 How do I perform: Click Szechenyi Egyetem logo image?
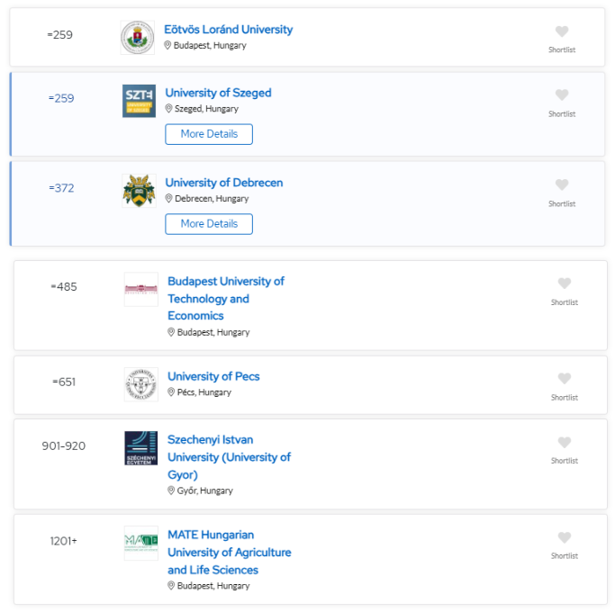point(141,448)
